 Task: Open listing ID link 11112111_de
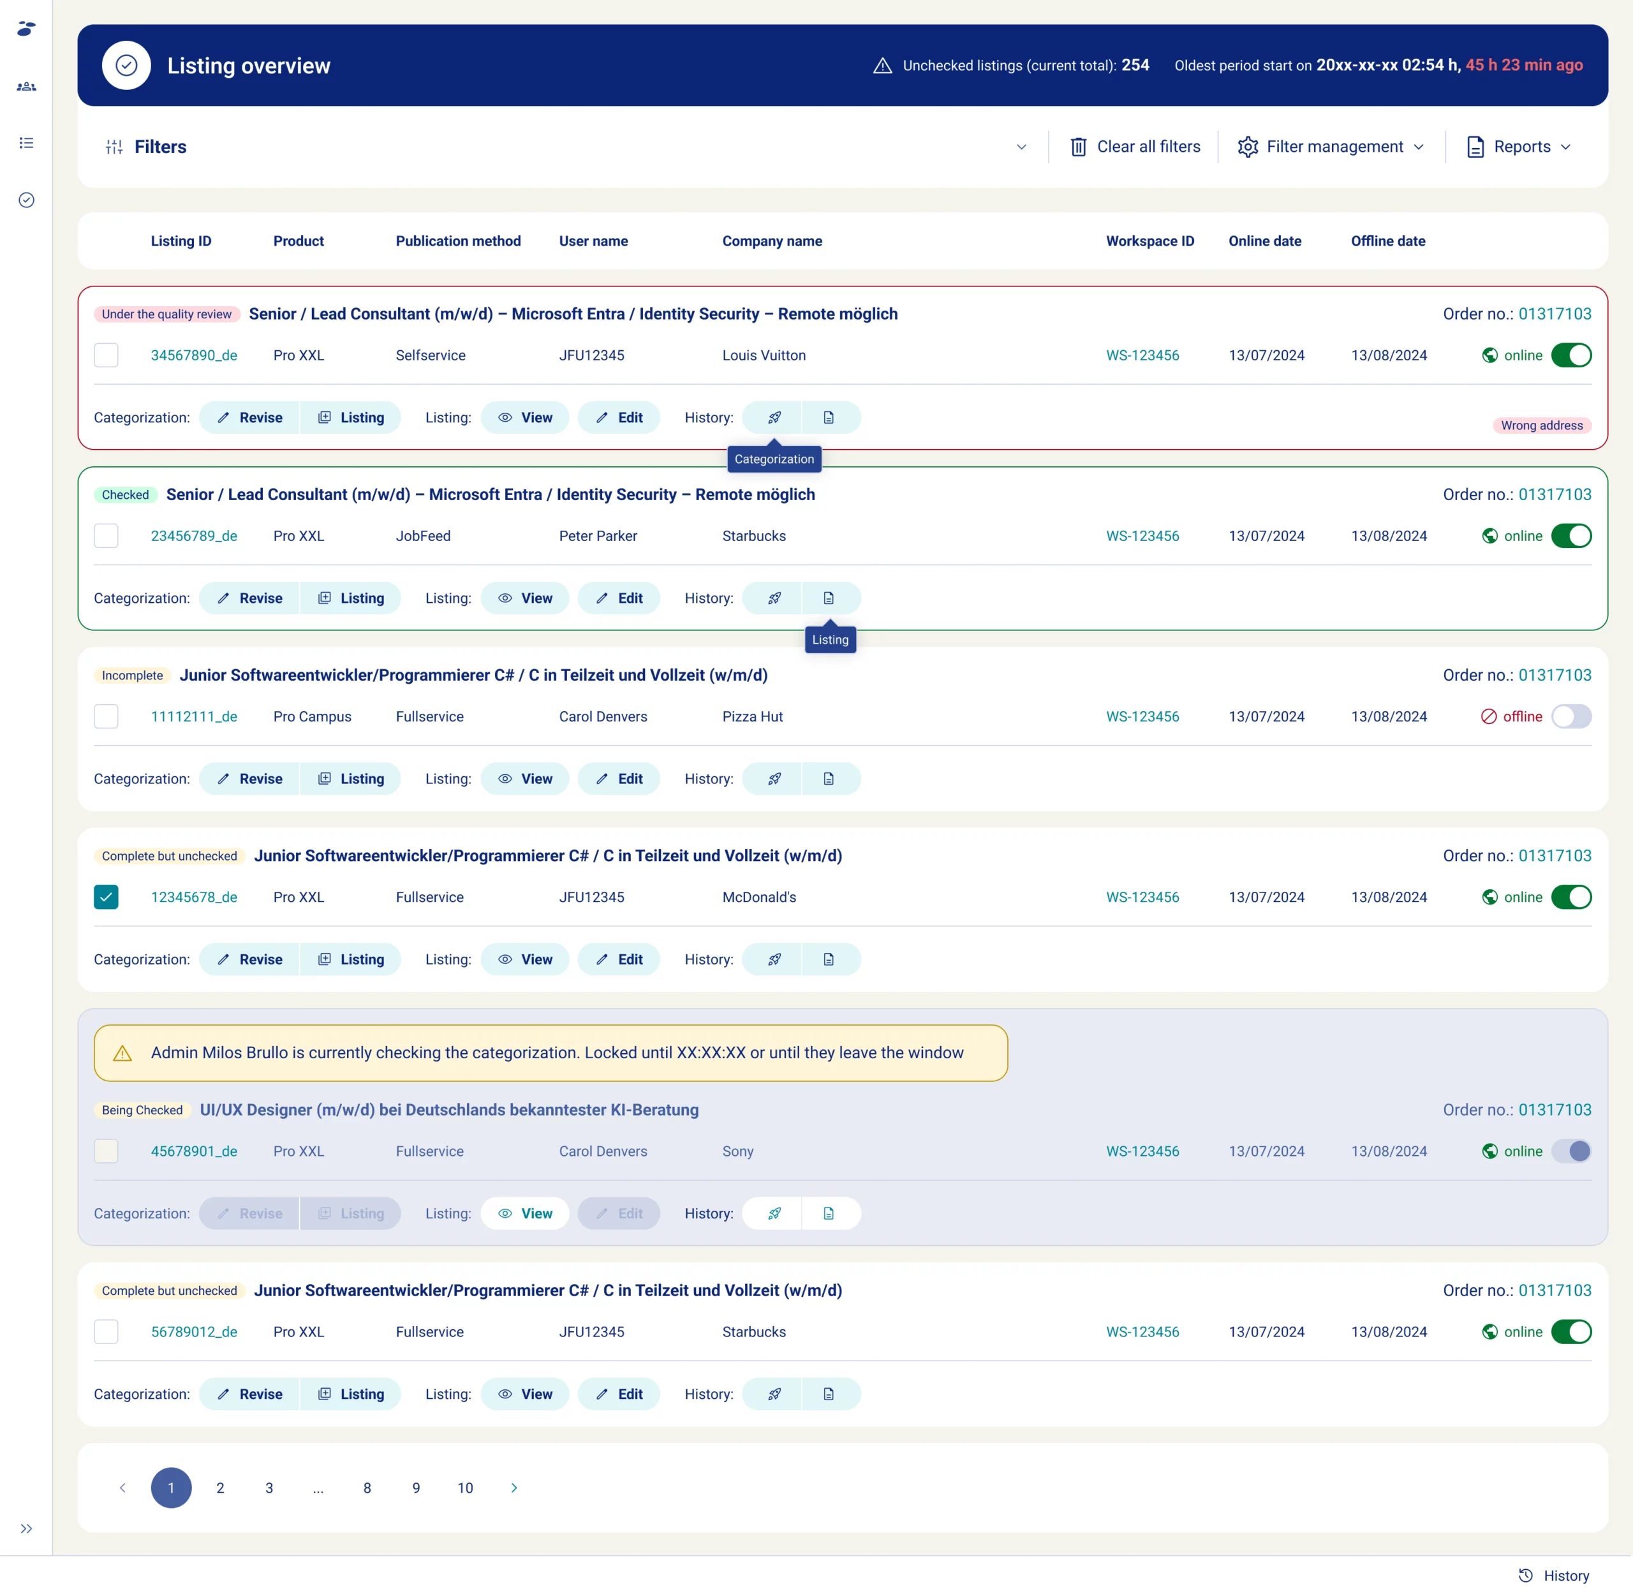tap(194, 717)
